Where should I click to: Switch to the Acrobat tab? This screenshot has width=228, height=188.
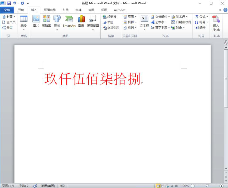coord(119,10)
